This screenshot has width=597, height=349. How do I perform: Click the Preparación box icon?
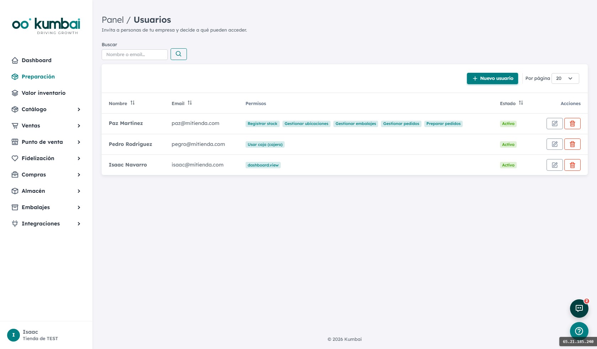click(15, 77)
